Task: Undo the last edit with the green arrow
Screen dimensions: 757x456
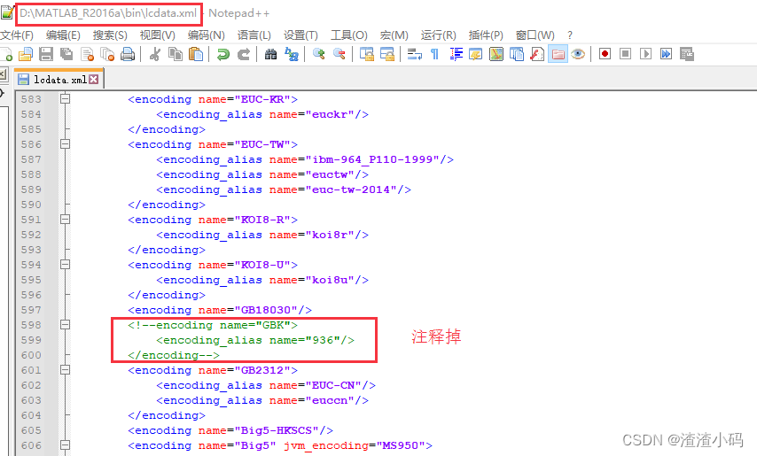Action: pyautogui.click(x=223, y=54)
